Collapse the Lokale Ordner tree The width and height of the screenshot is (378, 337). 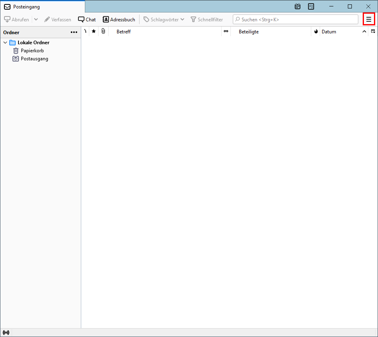[5, 43]
